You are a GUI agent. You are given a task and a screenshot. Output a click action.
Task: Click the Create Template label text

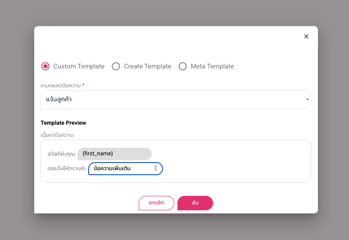(147, 66)
